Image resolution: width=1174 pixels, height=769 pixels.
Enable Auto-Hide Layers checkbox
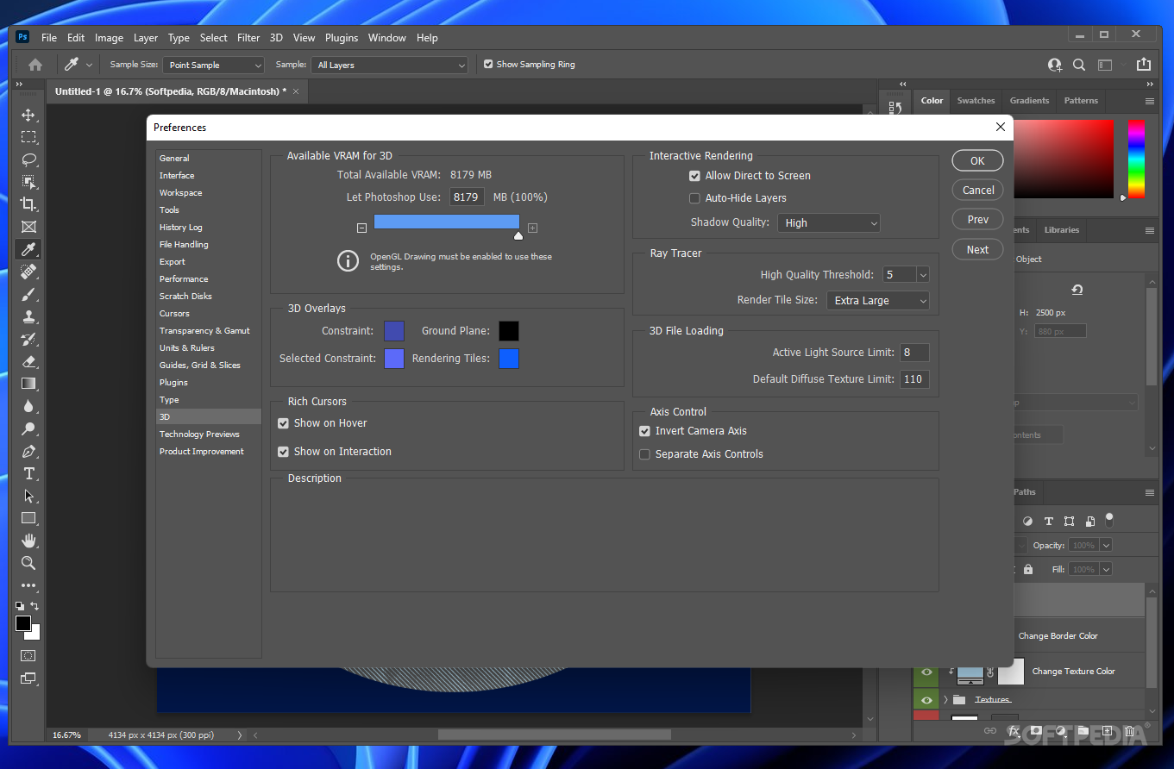pos(694,198)
